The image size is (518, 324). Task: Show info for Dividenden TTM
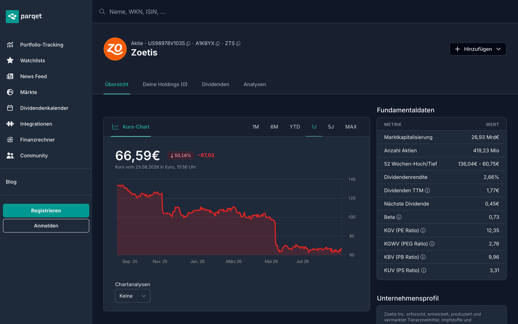[x=427, y=191]
